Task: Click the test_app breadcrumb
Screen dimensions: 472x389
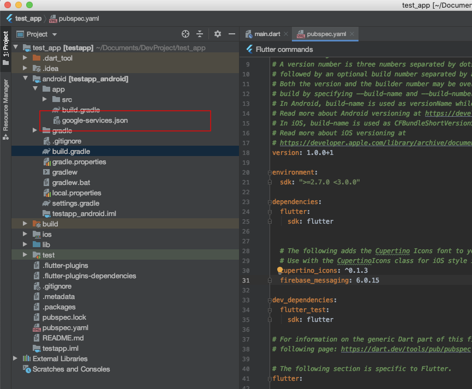Action: (x=28, y=19)
